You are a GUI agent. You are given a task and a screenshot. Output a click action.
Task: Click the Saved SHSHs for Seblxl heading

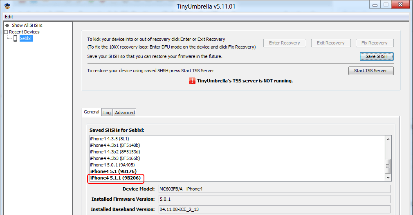tap(117, 130)
